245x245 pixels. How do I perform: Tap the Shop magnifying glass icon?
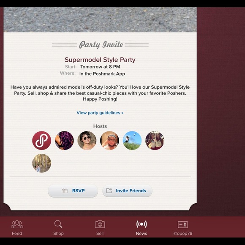[x=58, y=224]
